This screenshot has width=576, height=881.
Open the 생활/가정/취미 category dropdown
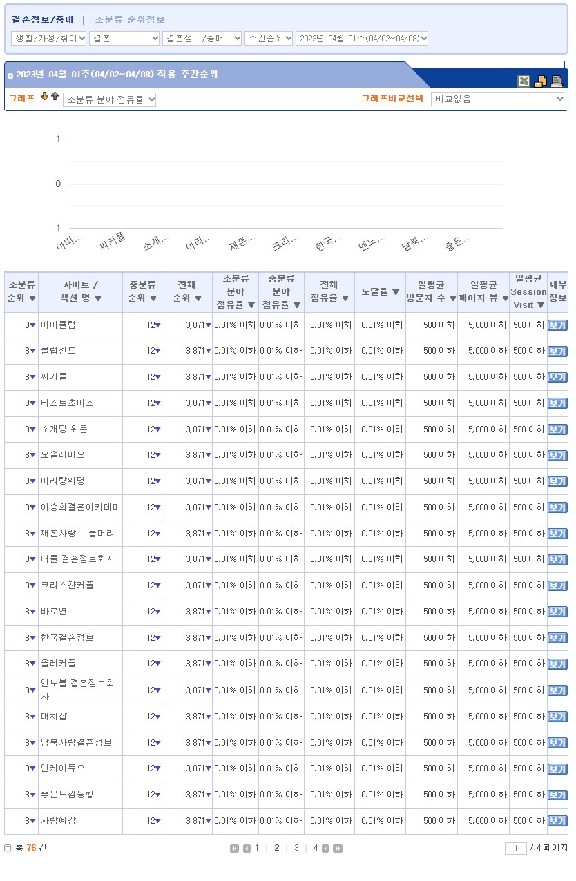coord(49,39)
